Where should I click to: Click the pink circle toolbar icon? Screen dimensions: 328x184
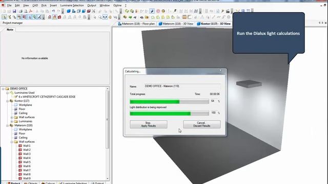158,11
